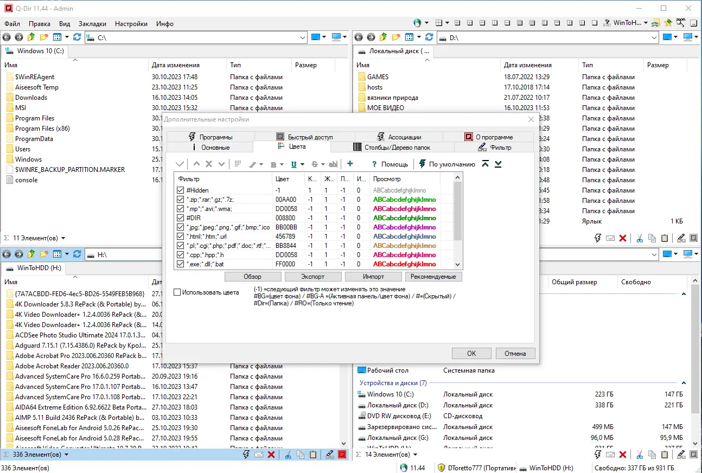This screenshot has height=473, width=702.
Task: Expand the C:\ address bar dropdown
Action: point(303,37)
